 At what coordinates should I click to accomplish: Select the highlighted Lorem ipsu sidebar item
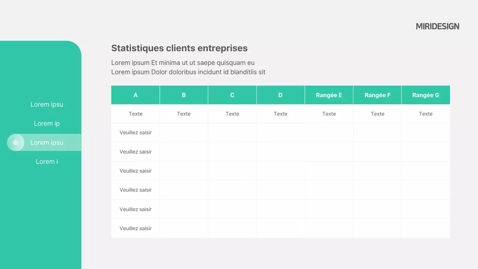click(47, 142)
